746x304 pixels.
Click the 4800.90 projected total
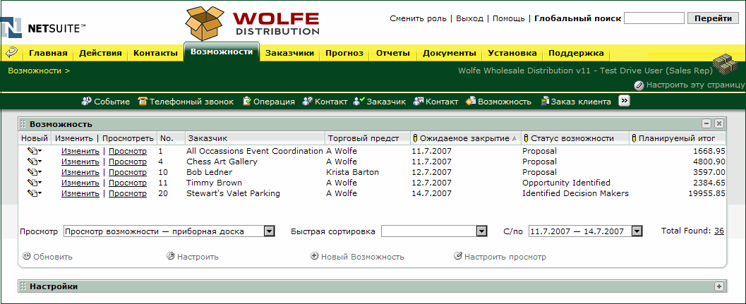tap(709, 162)
